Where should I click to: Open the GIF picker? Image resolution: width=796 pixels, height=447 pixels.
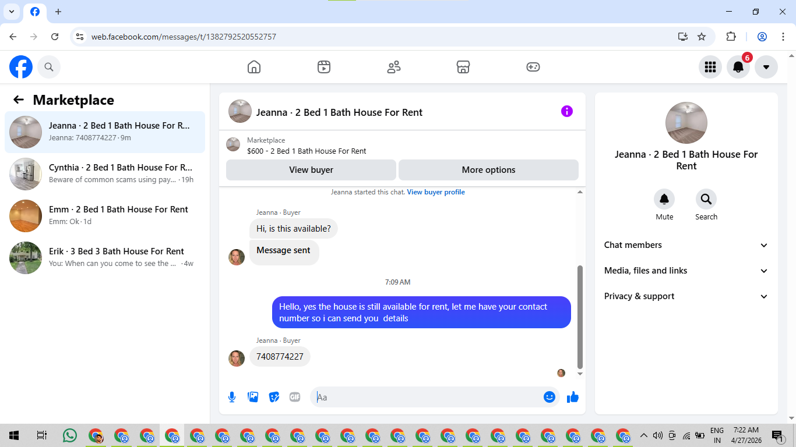point(295,397)
